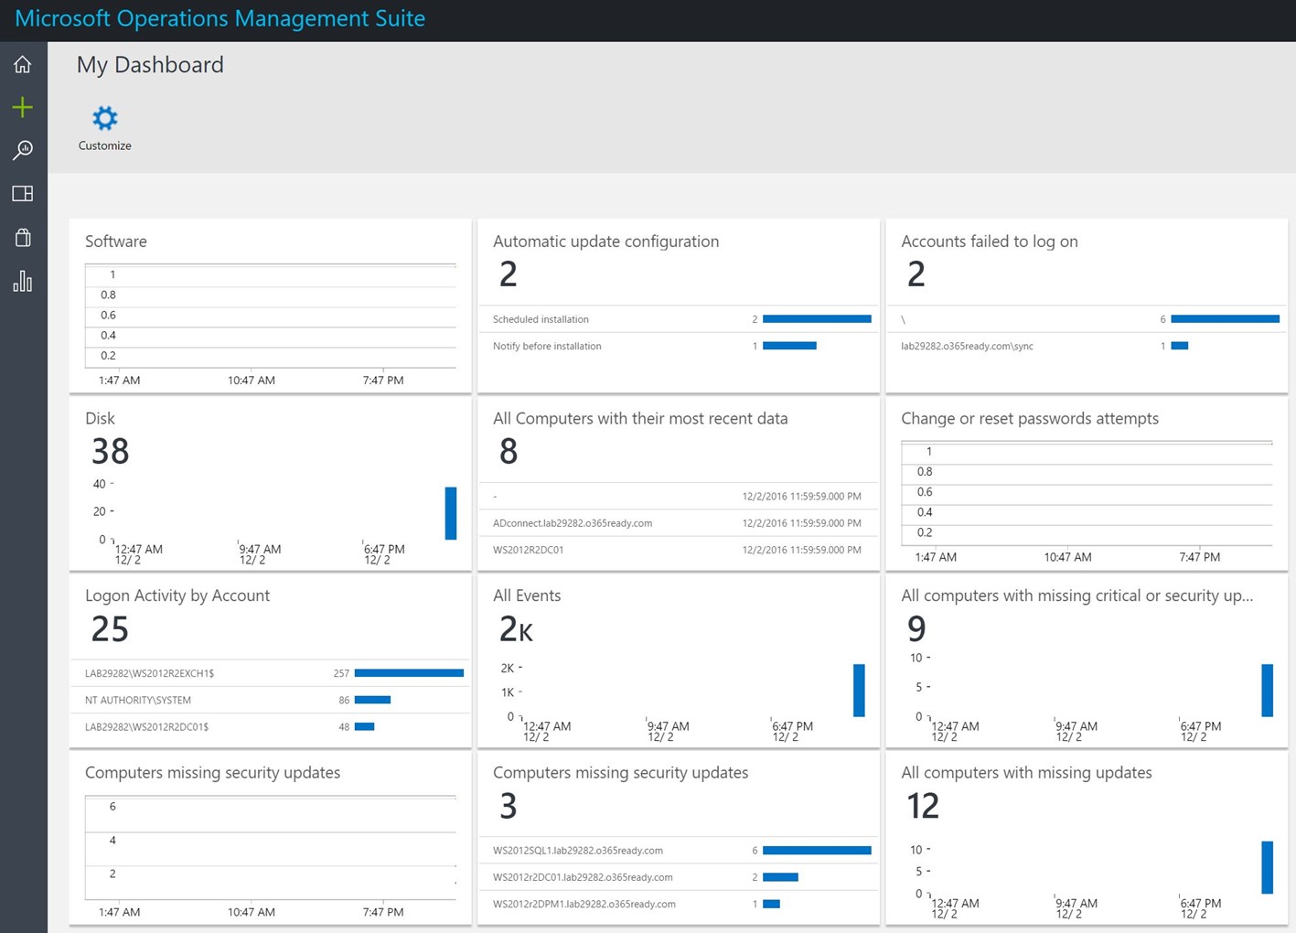Click the Logon Activity count 25
This screenshot has width=1296, height=933.
(111, 628)
